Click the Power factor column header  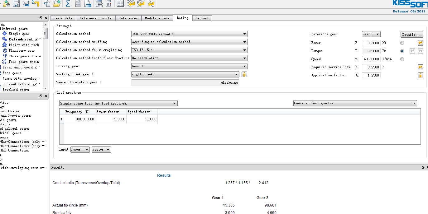tap(111, 112)
